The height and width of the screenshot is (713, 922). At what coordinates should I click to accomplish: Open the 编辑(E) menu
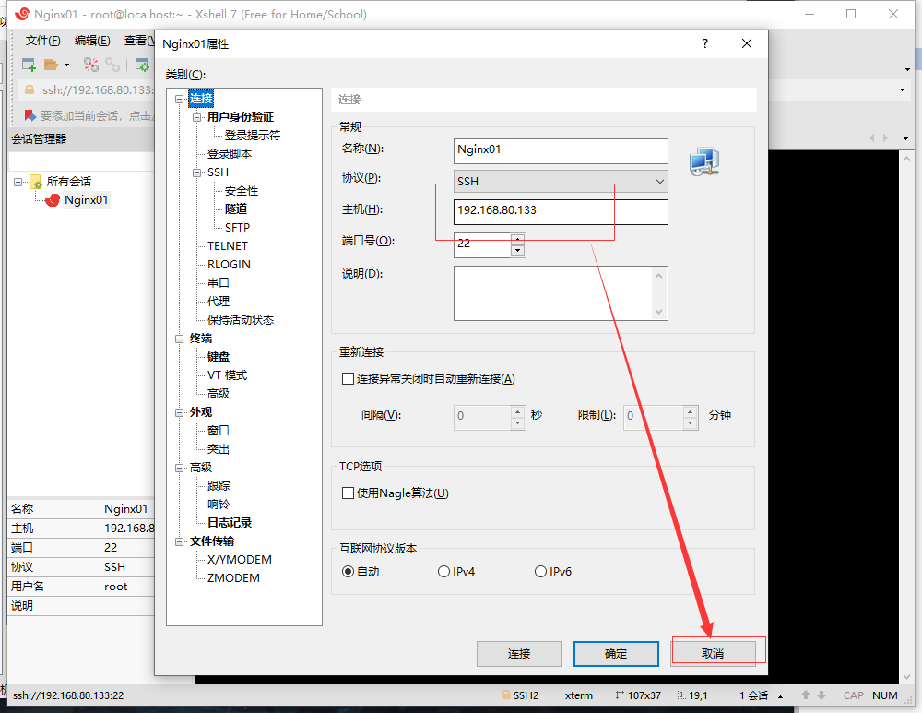(92, 41)
